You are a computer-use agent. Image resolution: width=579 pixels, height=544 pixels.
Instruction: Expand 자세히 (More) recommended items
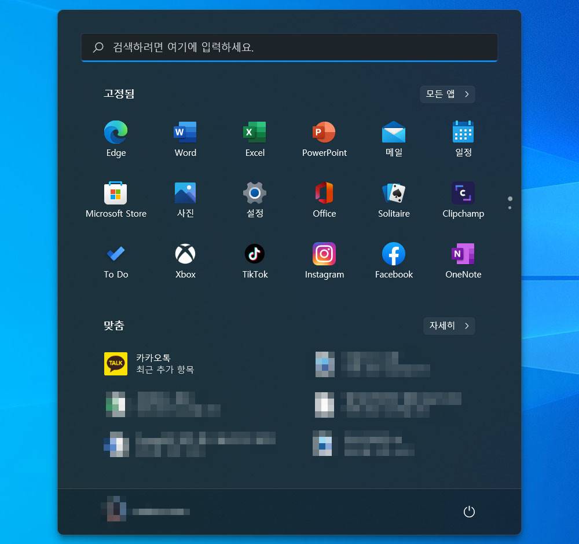(x=449, y=326)
